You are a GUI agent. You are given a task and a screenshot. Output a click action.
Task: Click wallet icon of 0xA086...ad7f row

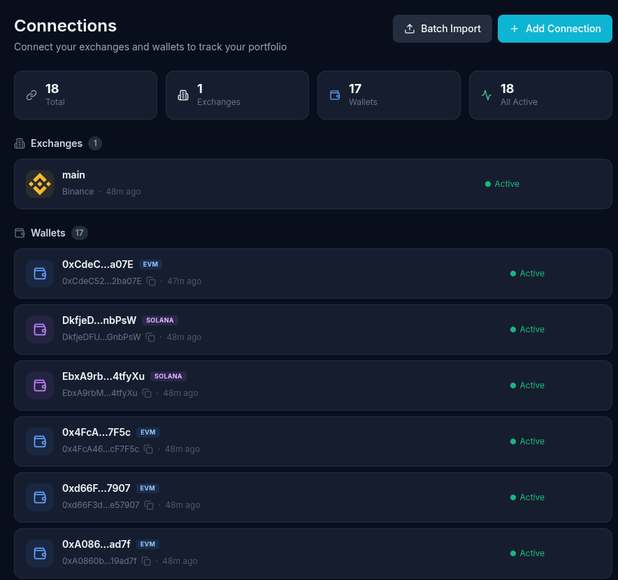pos(40,553)
